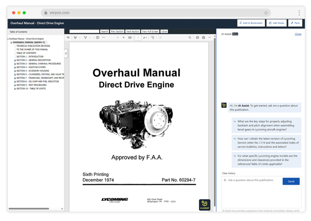Open more tools ellipsis beside page view

[x=104, y=38]
